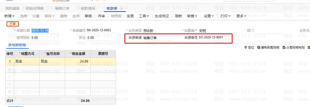This screenshot has height=107, width=310.
Task: Click the 复制到剪贴板 copy icon
Action: 259,48
